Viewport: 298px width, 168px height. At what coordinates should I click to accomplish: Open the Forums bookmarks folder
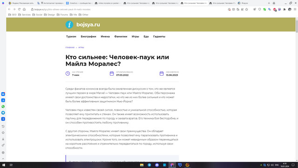click(x=62, y=14)
